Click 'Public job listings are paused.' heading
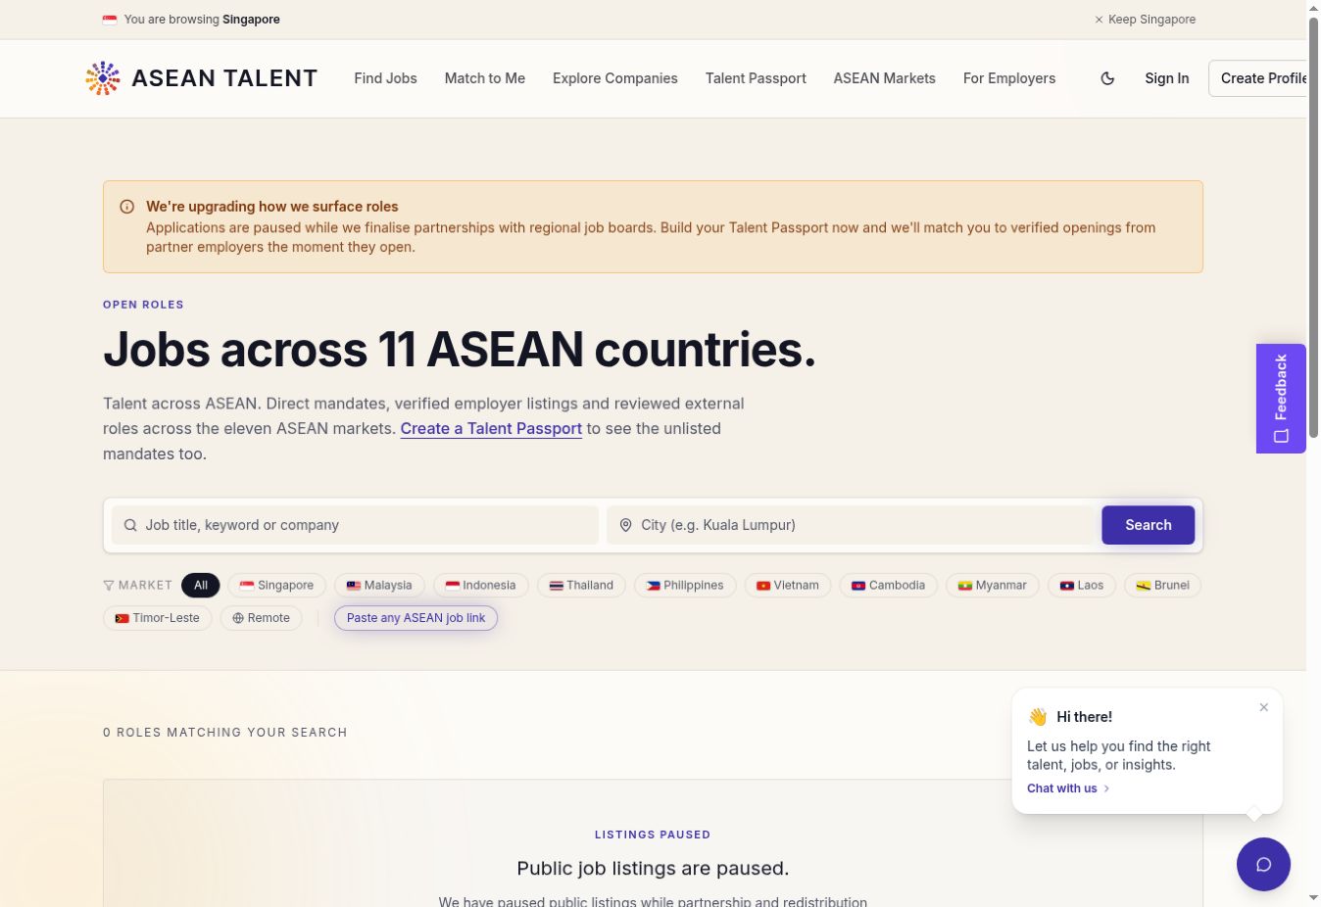 click(653, 869)
